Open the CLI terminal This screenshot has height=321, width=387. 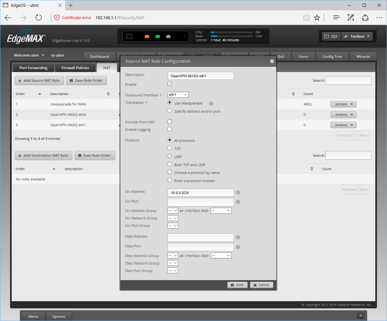point(331,36)
